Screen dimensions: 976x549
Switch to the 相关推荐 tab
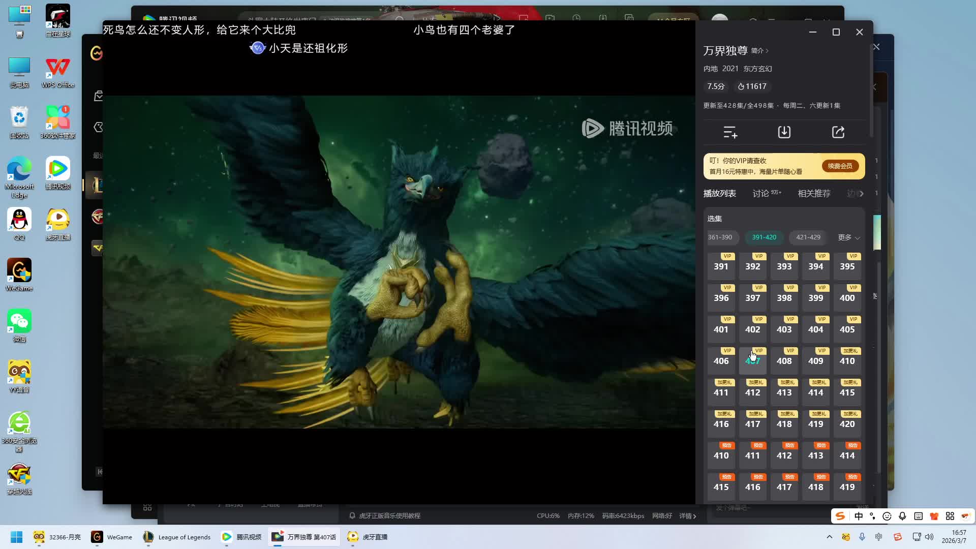click(814, 193)
